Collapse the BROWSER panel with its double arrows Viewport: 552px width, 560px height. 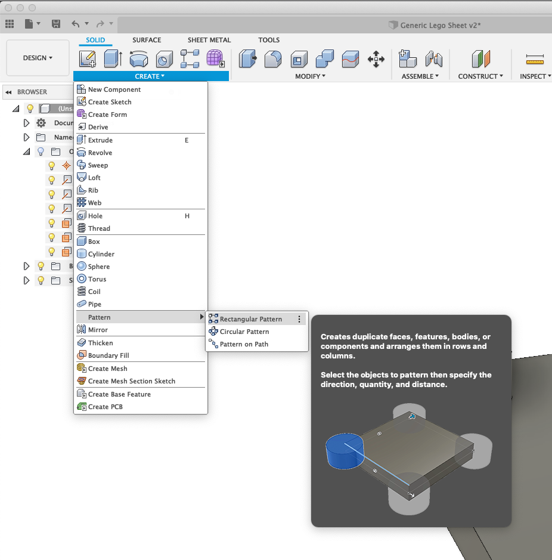click(x=8, y=92)
